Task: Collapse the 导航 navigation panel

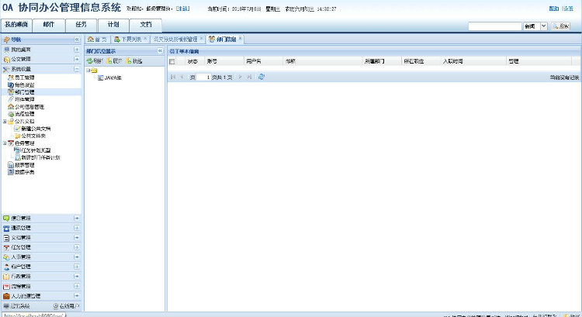Action: pos(76,39)
